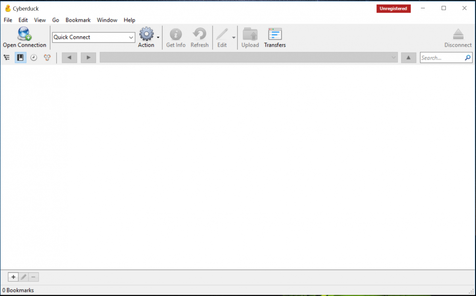Edit bookmark using the bottom pencil button
The height and width of the screenshot is (296, 476).
tap(23, 277)
